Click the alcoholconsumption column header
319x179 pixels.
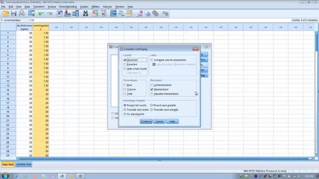point(24,27)
